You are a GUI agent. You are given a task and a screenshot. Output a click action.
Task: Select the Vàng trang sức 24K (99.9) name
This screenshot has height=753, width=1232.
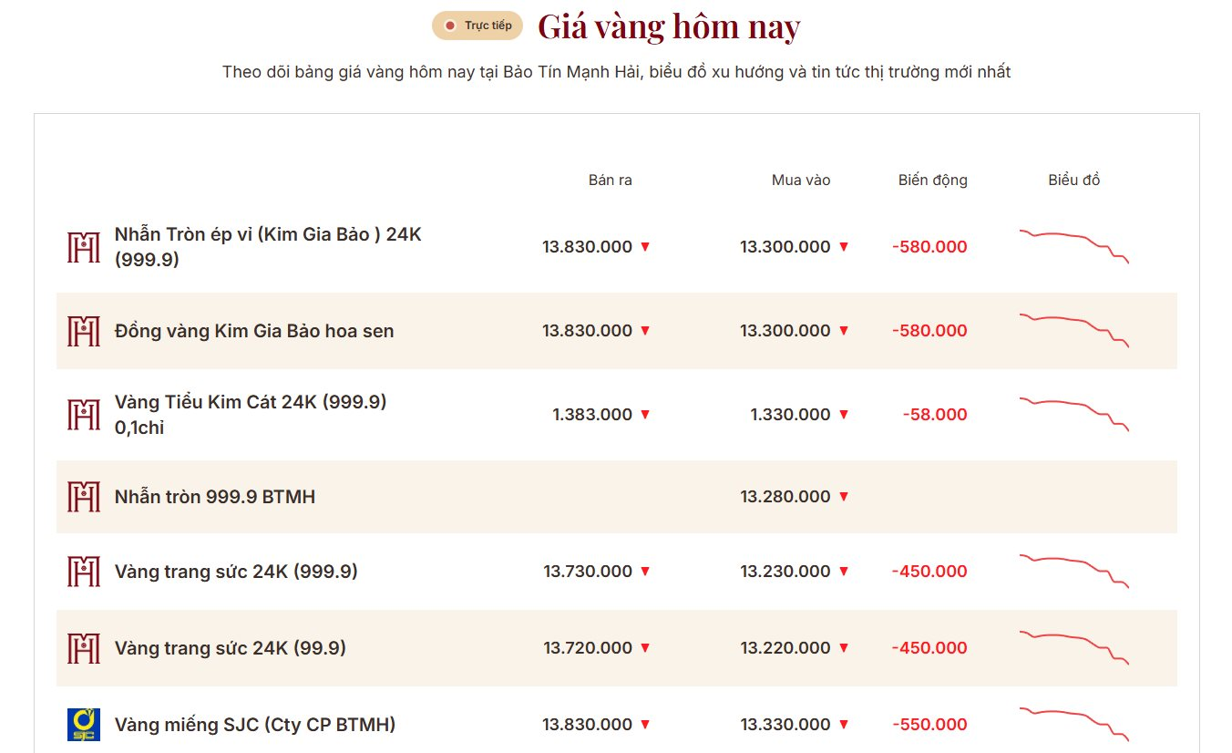tap(231, 648)
